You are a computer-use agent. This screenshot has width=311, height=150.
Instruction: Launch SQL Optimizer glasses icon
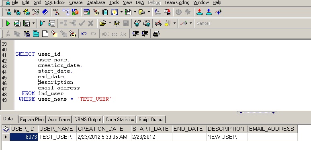click(x=36, y=12)
